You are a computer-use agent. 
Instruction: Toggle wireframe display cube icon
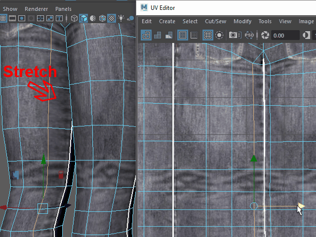click(74, 18)
